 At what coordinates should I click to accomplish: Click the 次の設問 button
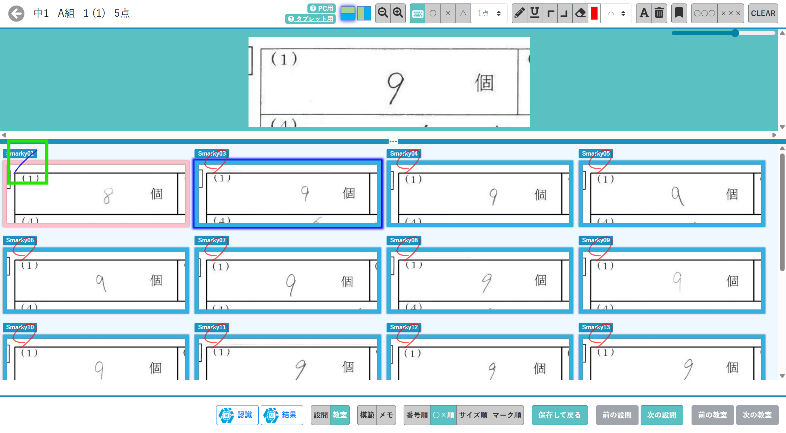point(661,415)
